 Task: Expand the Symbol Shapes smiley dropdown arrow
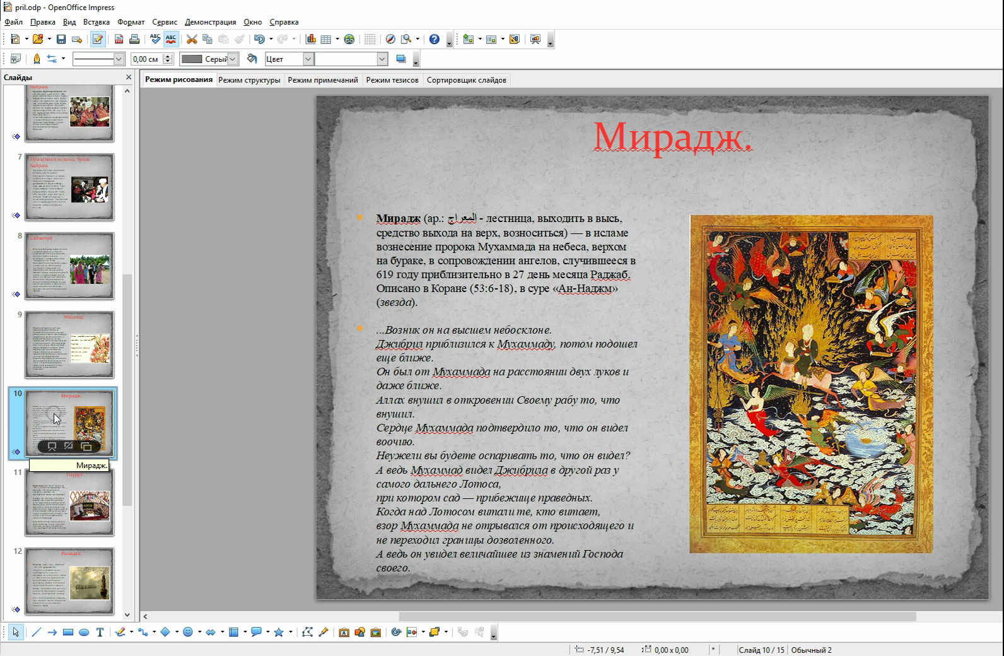tap(199, 632)
